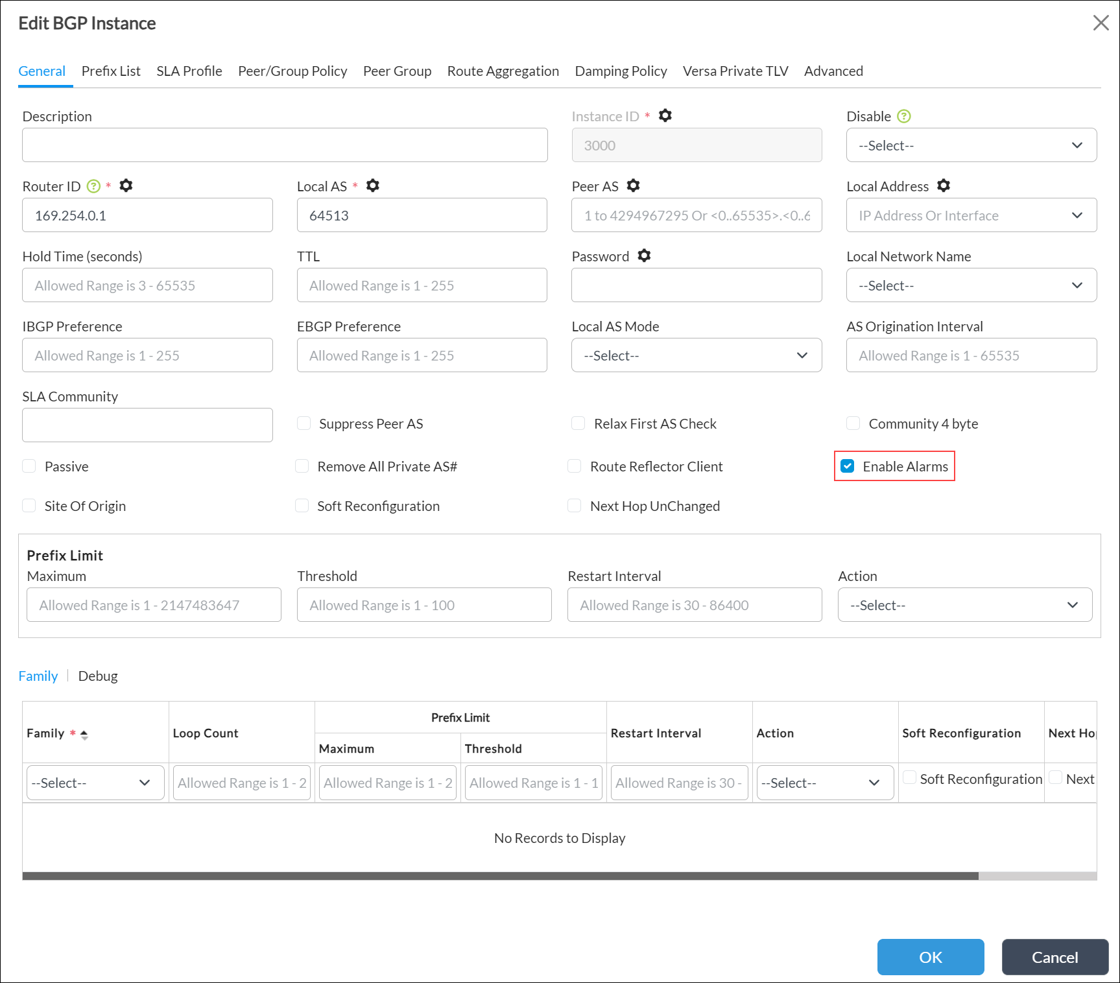Click the Cancel button
The image size is (1120, 983).
1055,957
